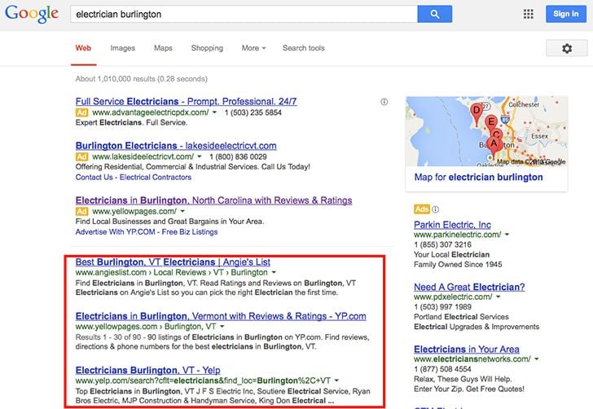Click info icon beside the top ad

384,102
